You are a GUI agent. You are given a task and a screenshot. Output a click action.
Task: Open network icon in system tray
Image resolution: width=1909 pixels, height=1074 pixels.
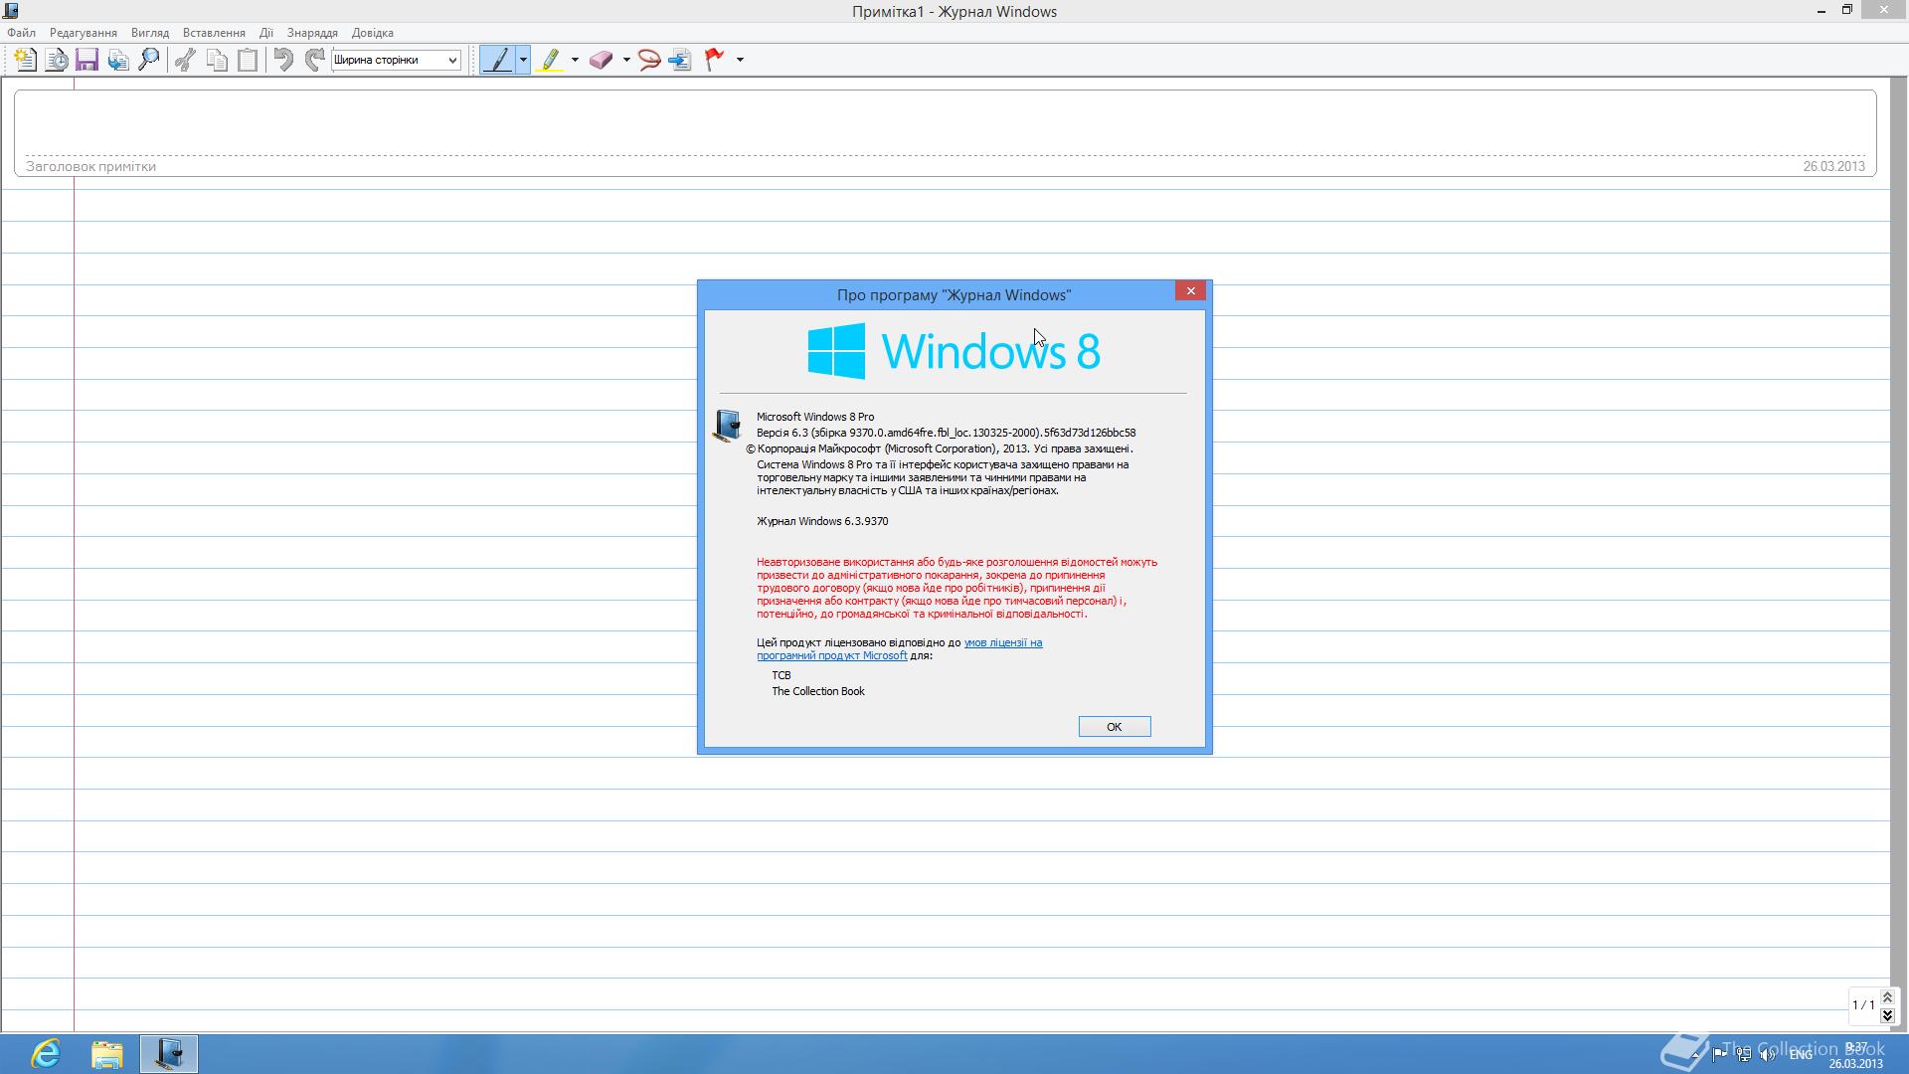1744,1054
